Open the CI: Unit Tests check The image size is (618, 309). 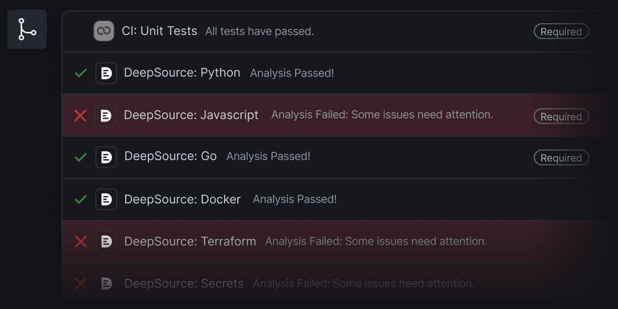click(159, 31)
